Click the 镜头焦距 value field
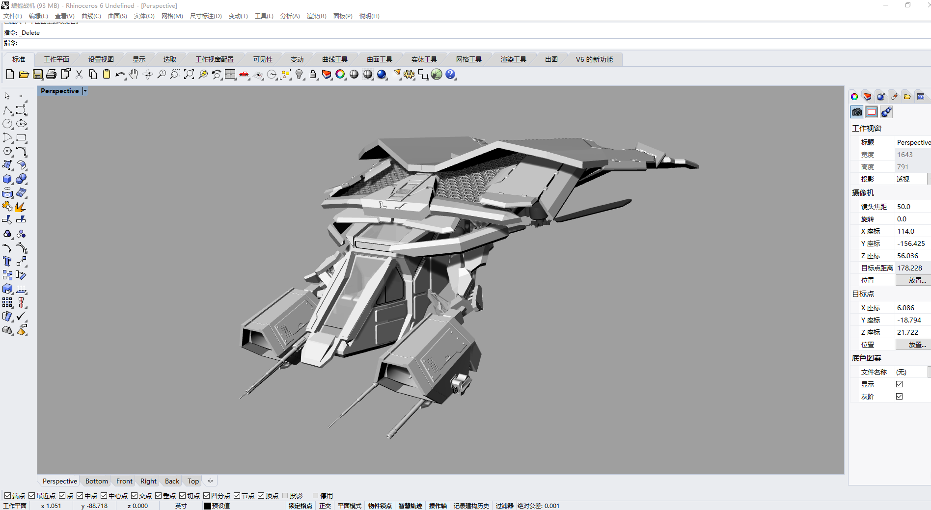The height and width of the screenshot is (510, 931). (x=911, y=207)
